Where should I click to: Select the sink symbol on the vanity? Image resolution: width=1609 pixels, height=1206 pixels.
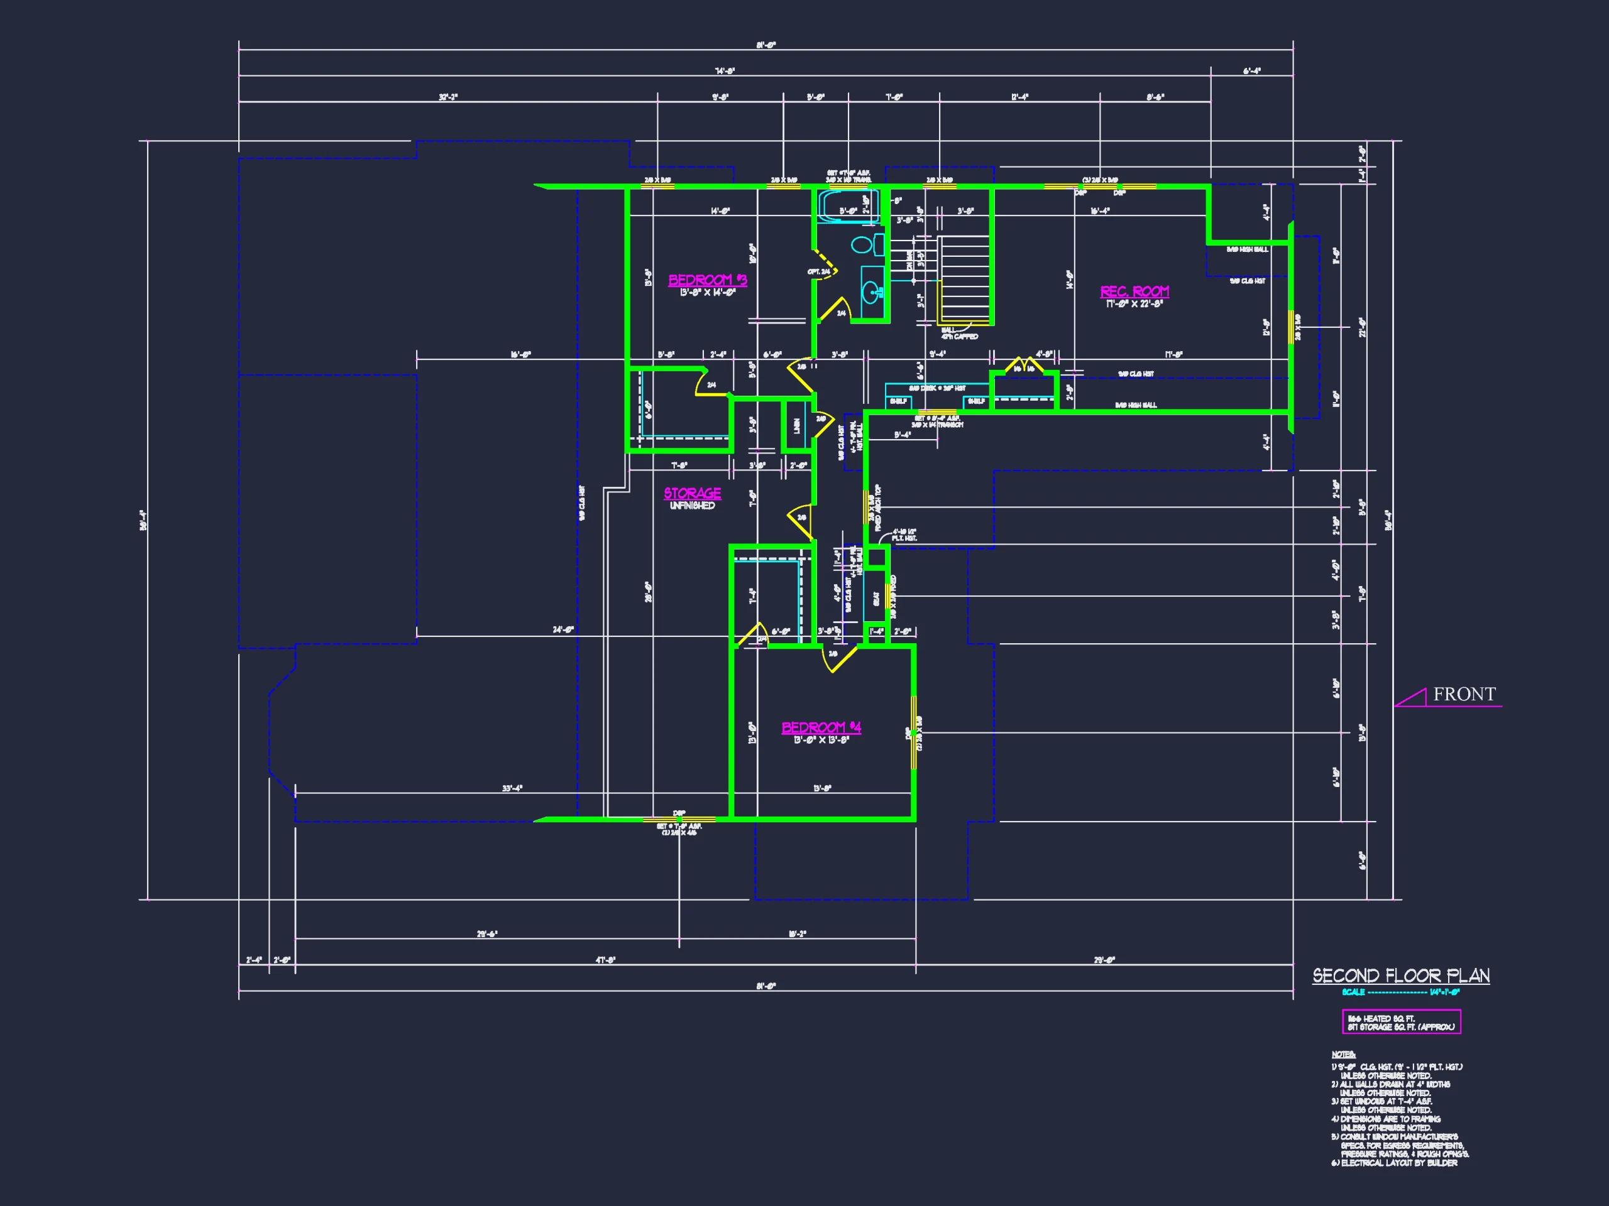[872, 293]
